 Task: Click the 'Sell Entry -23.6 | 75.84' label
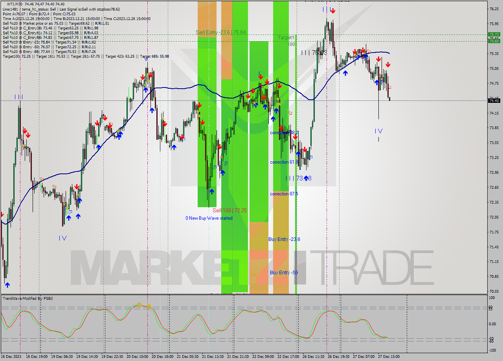click(x=221, y=32)
